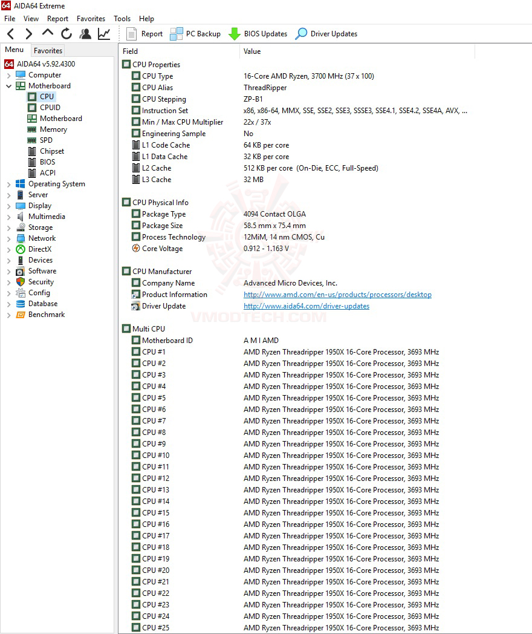Screen dimensions: 532x634
Task: Open the aida64.com driver-updates link
Action: pyautogui.click(x=306, y=306)
